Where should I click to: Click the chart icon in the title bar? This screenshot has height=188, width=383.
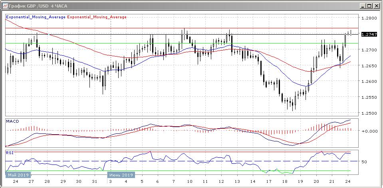[x=5, y=6]
